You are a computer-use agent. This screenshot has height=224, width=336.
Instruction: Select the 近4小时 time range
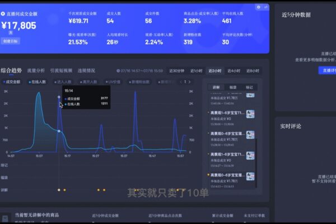[234, 71]
